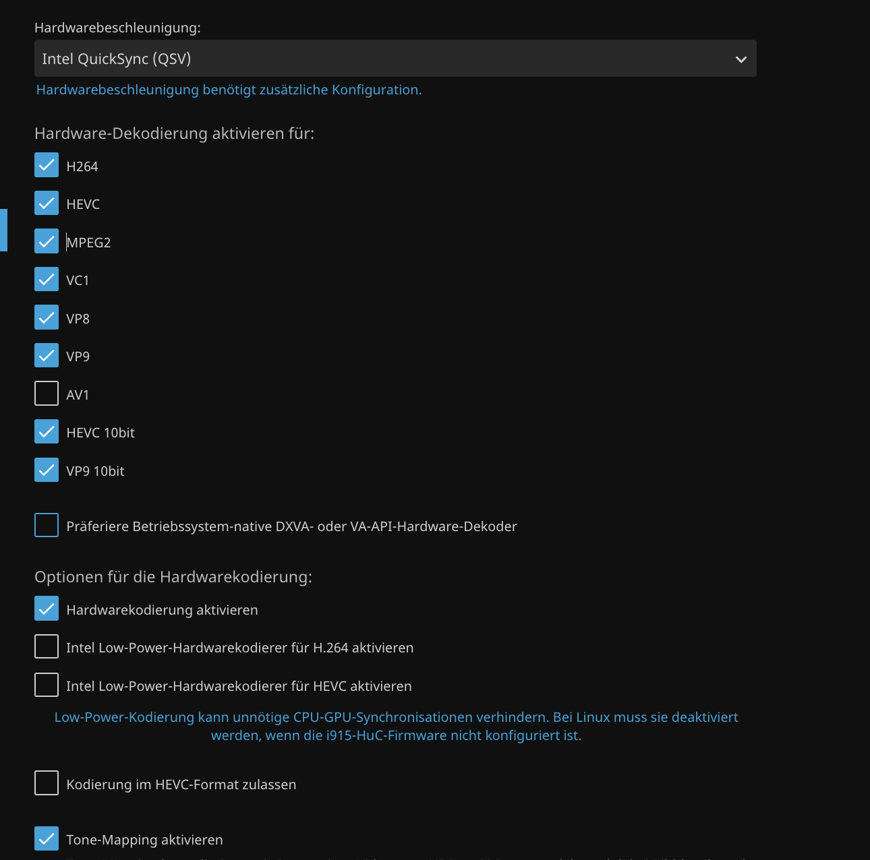The width and height of the screenshot is (870, 860).
Task: Click the dropdown chevron arrow icon
Action: [741, 59]
